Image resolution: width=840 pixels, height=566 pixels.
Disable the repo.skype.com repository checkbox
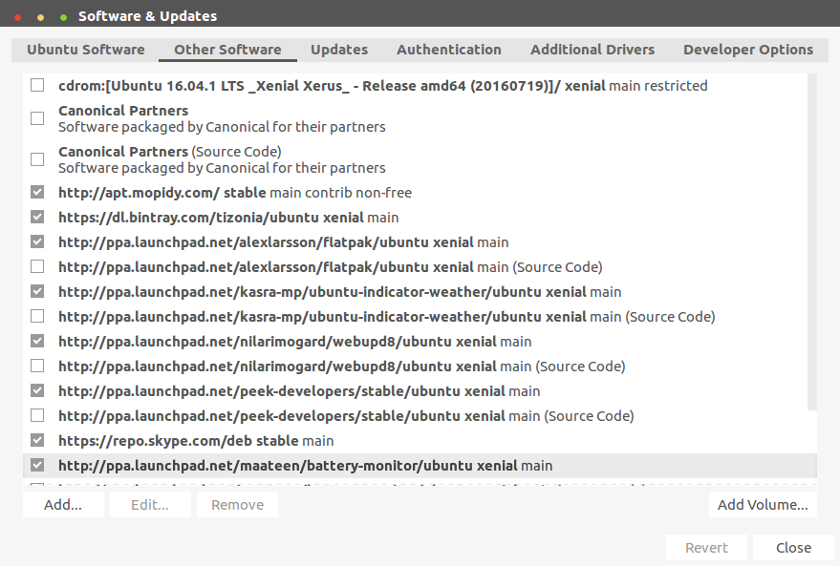[37, 440]
